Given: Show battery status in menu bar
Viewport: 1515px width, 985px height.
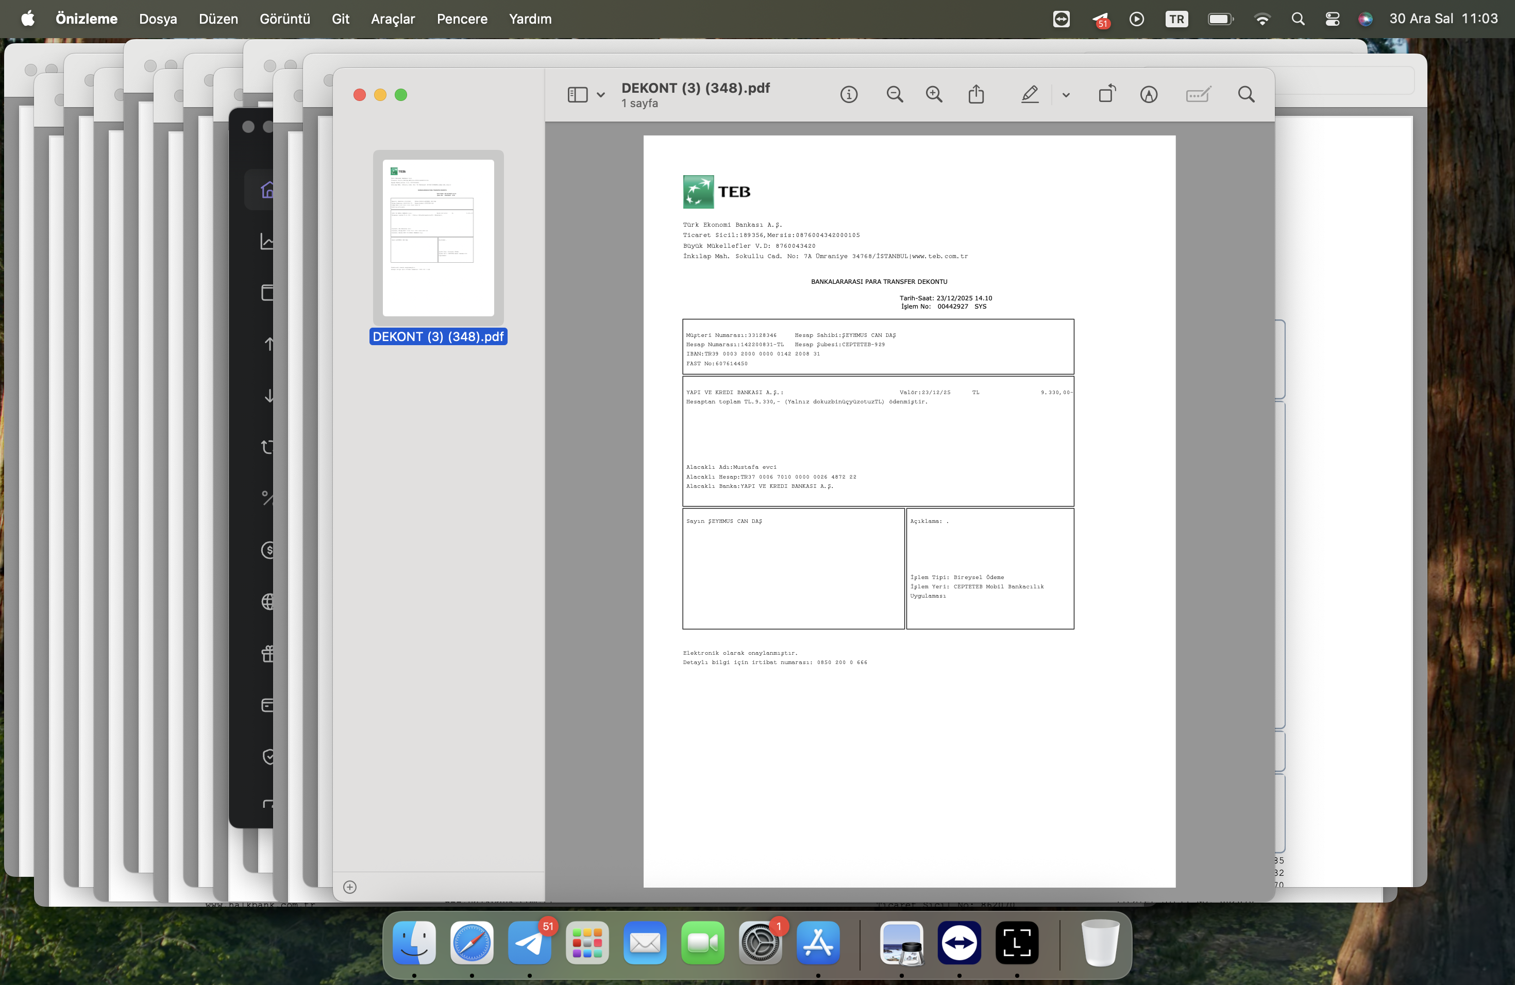Looking at the screenshot, I should point(1220,19).
